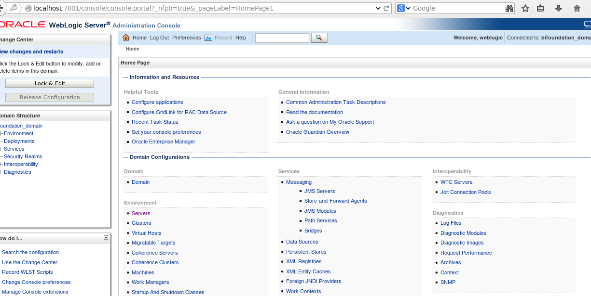Open Configure GridLink for RAC Data Source
This screenshot has height=296, width=591.
[x=179, y=112]
